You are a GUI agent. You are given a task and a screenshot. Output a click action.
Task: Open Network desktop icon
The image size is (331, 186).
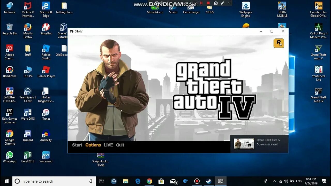click(10, 8)
